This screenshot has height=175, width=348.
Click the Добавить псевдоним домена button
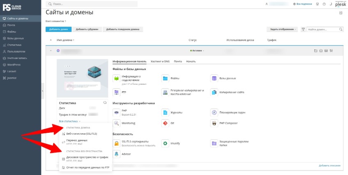123,29
